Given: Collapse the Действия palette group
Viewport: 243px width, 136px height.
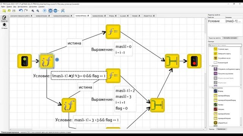Looking at the screenshot, I should pos(210,66).
